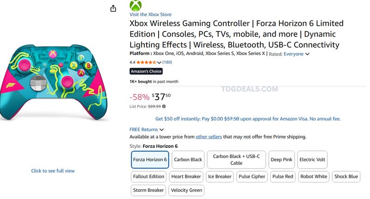Open the rating breakdown chevron next to 4.4
This screenshot has width=370, height=199.
click(159, 63)
